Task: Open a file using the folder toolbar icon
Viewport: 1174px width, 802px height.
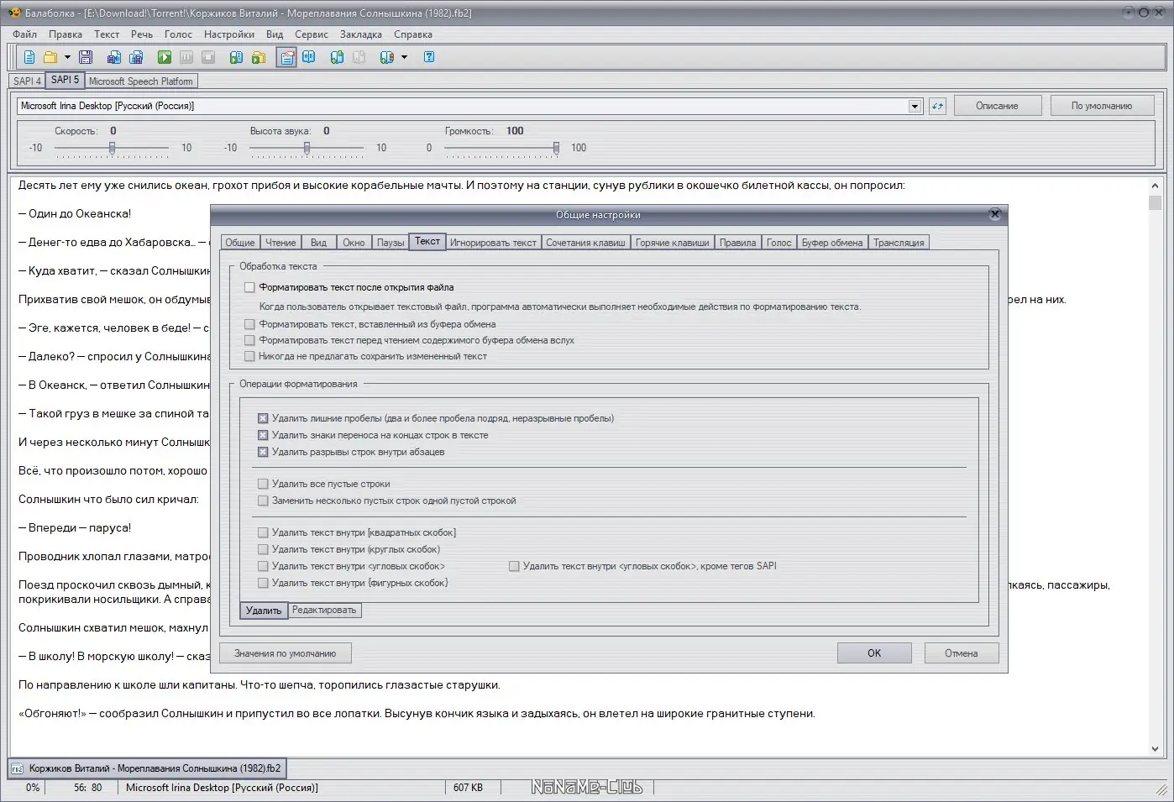Action: tap(50, 57)
